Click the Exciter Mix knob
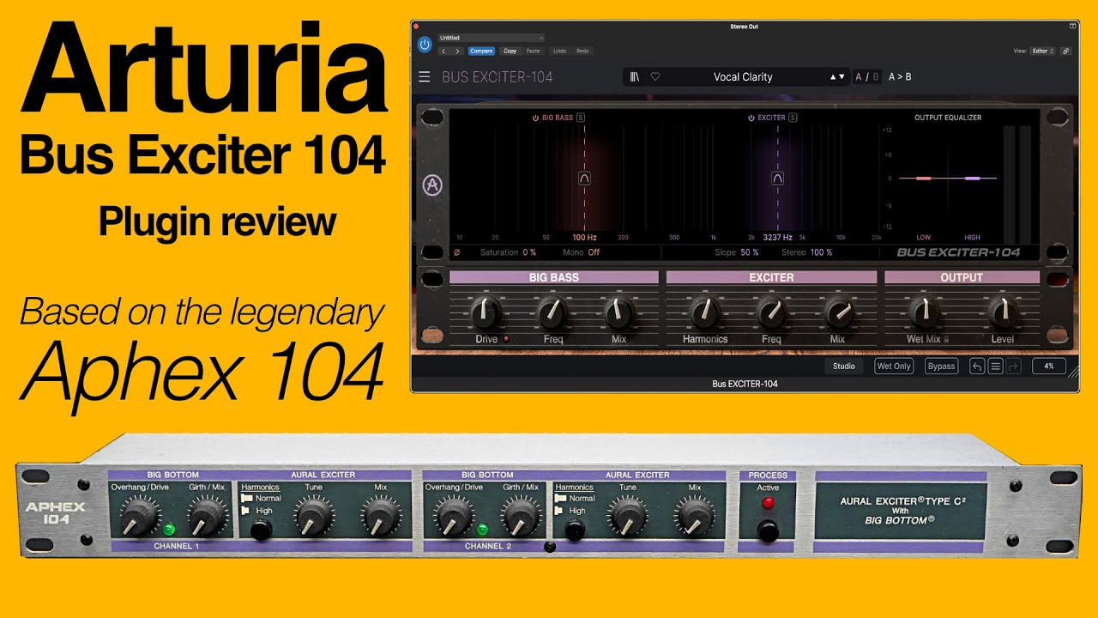Viewport: 1098px width, 618px height. click(838, 312)
